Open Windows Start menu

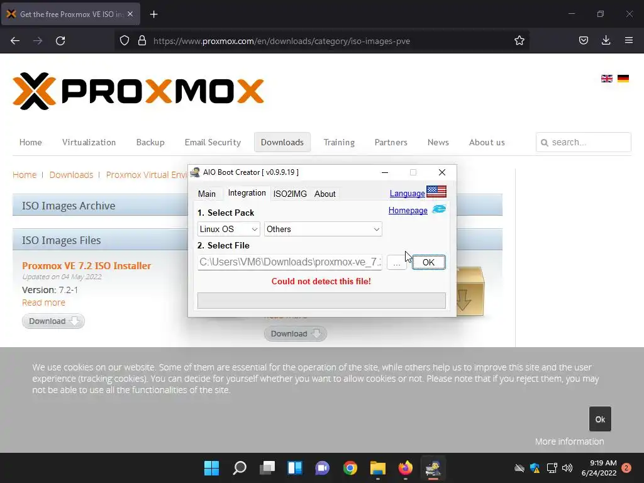(x=211, y=468)
